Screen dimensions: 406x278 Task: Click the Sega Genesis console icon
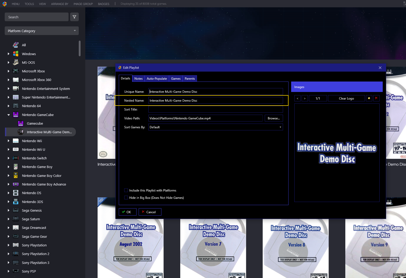16,210
